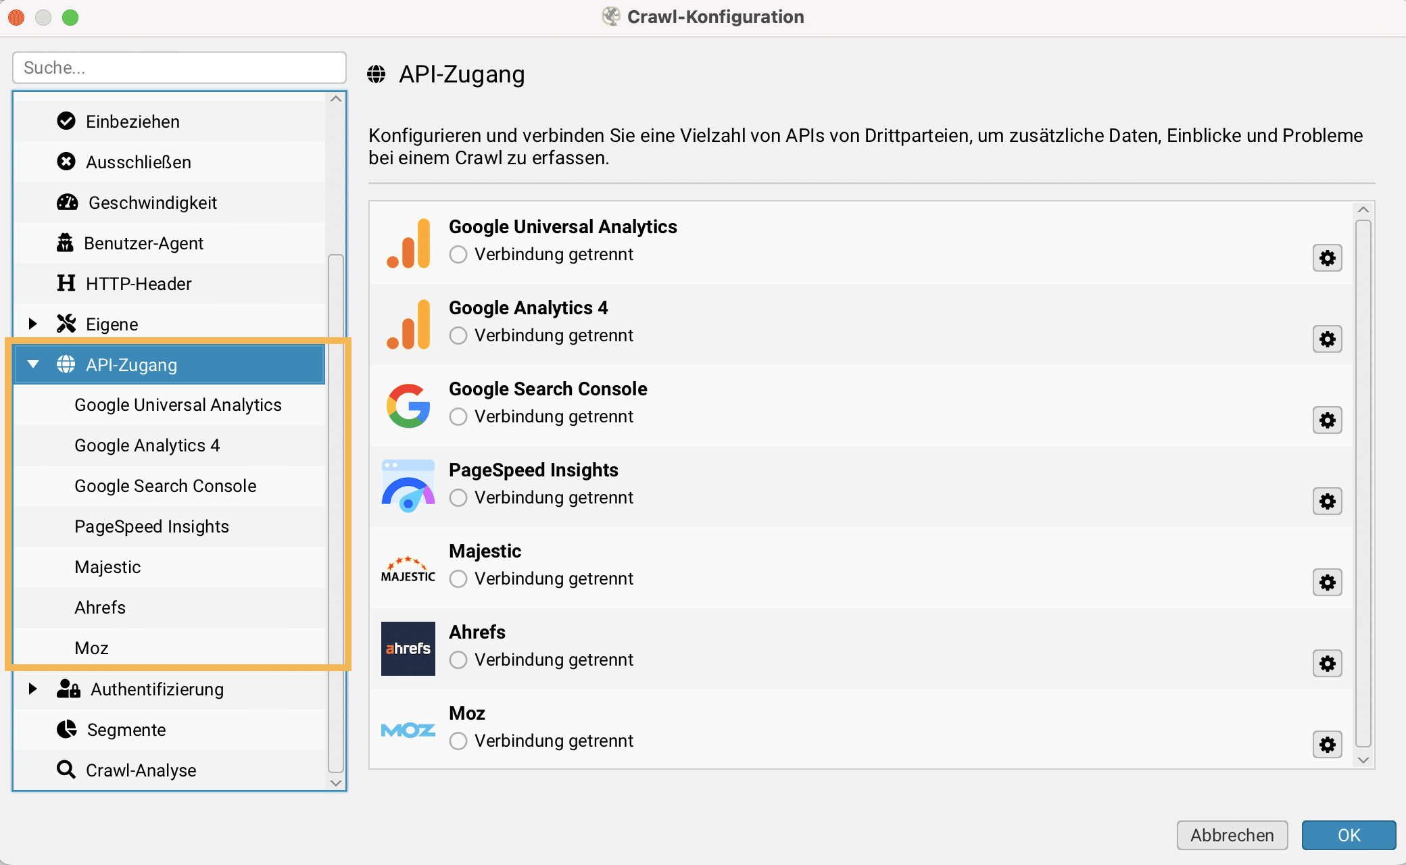The image size is (1406, 865).
Task: Toggle Google Search Console connection status radio
Action: [x=458, y=417]
